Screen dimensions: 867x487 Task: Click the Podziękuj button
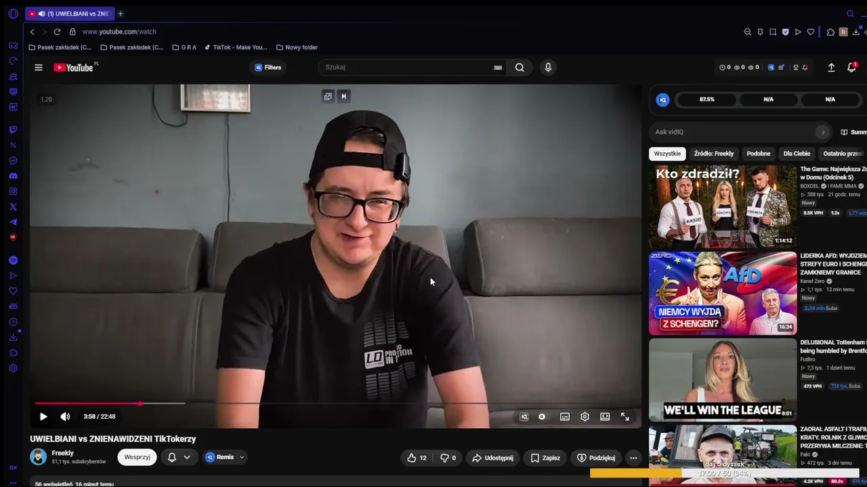(596, 458)
